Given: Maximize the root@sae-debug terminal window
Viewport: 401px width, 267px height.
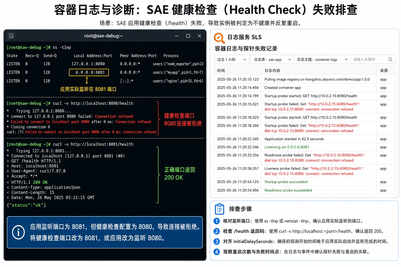Looking at the screenshot, I should pyautogui.click(x=188, y=36).
